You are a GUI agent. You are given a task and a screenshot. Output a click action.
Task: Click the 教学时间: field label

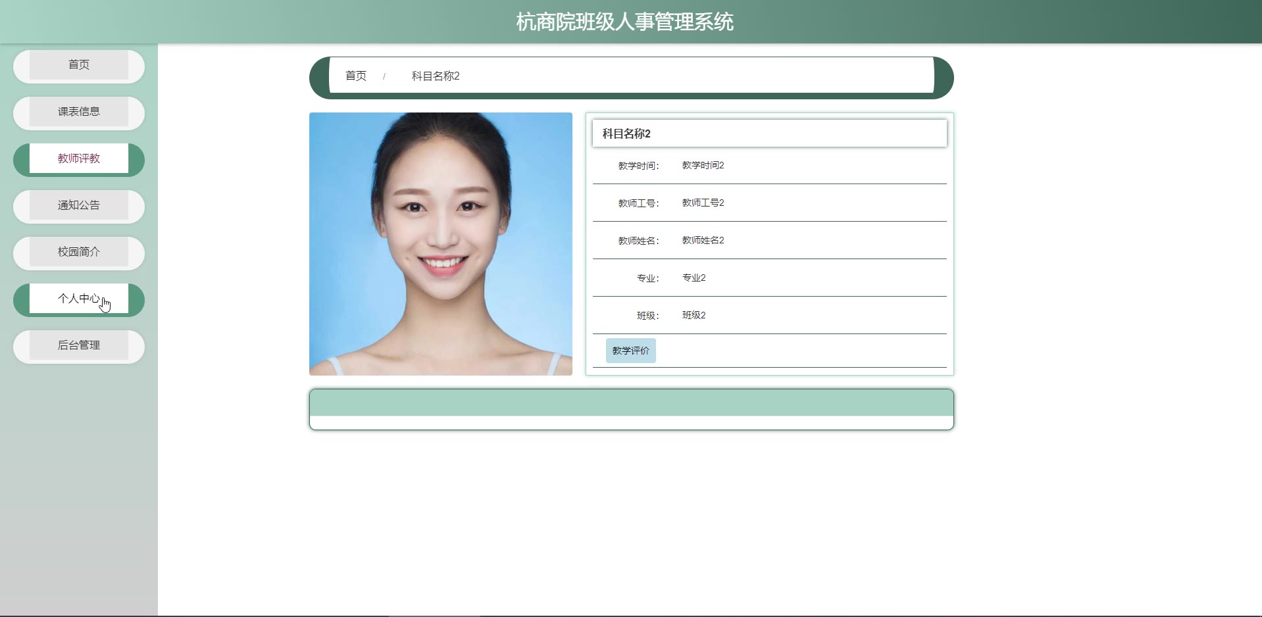[x=638, y=166]
